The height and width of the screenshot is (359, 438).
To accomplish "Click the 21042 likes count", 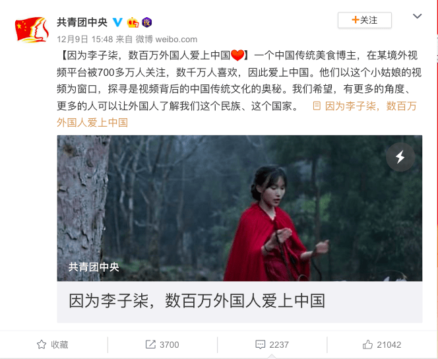I will (389, 344).
